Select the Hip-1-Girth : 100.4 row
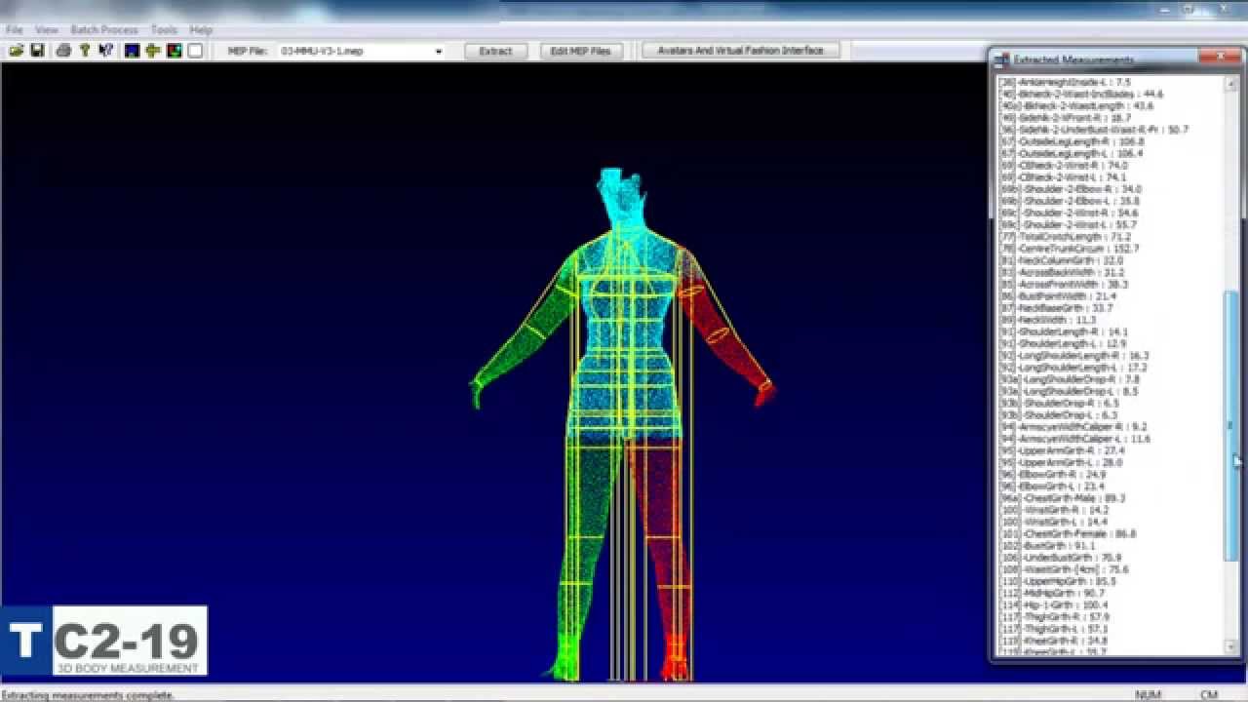The width and height of the screenshot is (1248, 702). [x=1055, y=604]
